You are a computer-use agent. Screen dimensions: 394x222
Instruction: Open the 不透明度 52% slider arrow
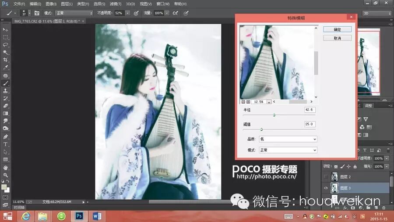[x=128, y=13]
